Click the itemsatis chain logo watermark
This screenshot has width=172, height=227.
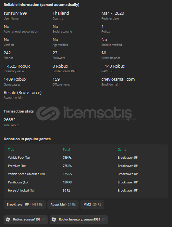coord(48,113)
